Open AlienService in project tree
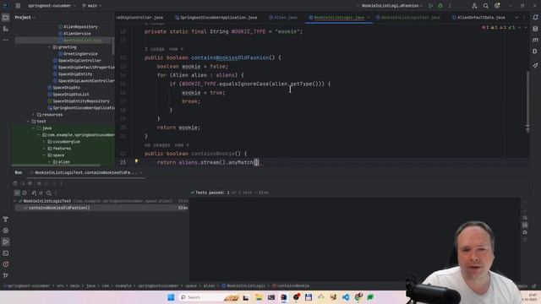541x304 pixels. [74, 34]
